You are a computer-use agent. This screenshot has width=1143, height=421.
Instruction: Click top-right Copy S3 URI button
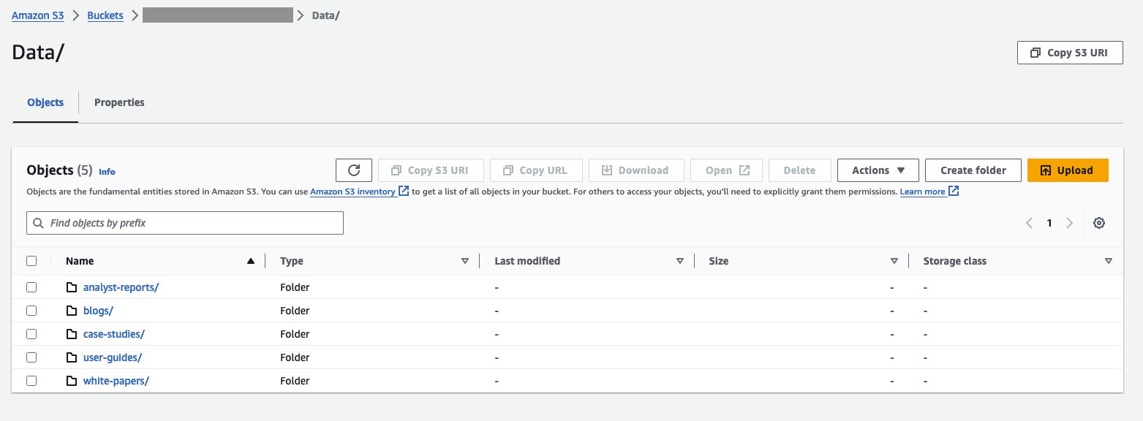click(1070, 53)
